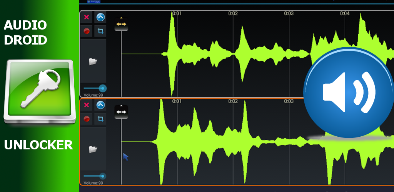Click the 'AUDIO DROID' title text
The width and height of the screenshot is (394, 192).
[25, 33]
